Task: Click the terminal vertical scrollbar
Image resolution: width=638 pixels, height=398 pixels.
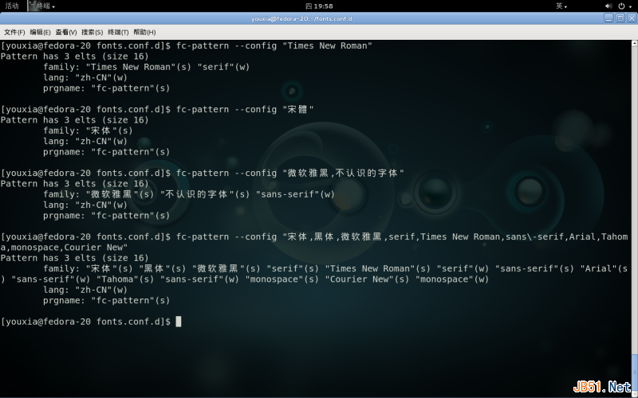Action: pyautogui.click(x=635, y=217)
